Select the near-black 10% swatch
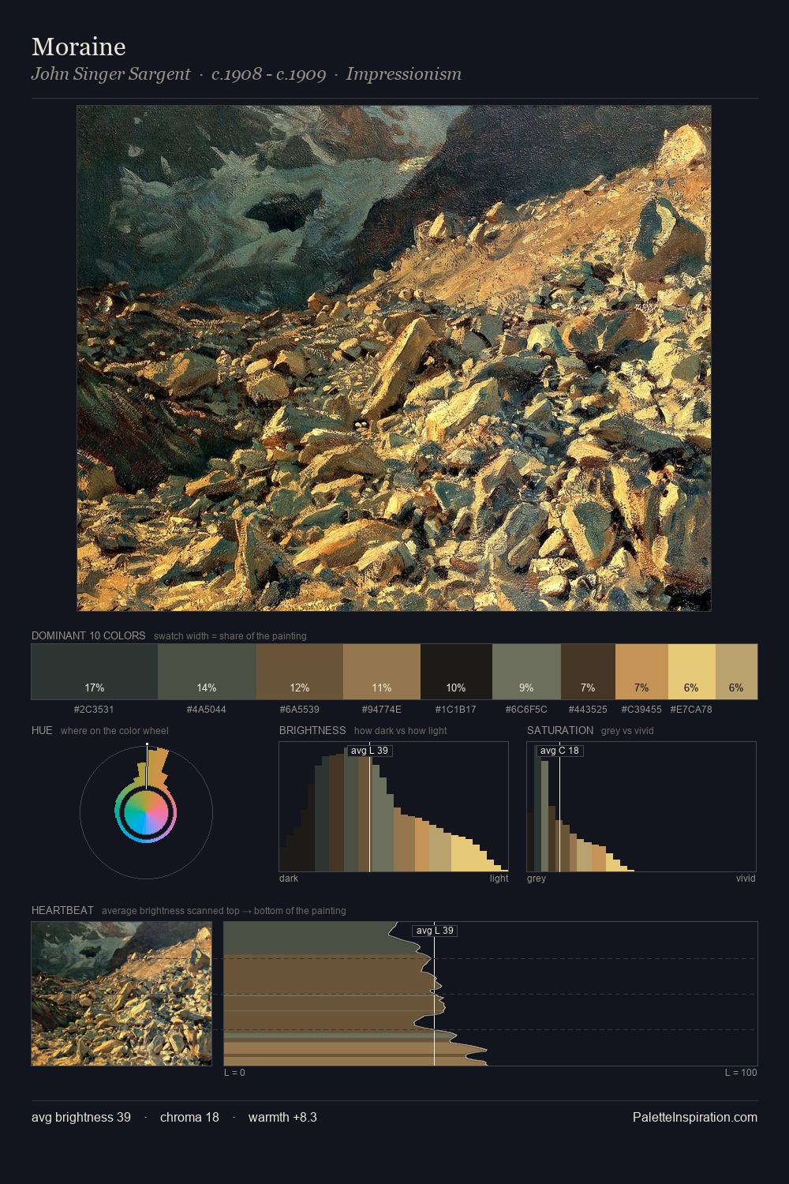This screenshot has height=1184, width=789. pos(456,672)
